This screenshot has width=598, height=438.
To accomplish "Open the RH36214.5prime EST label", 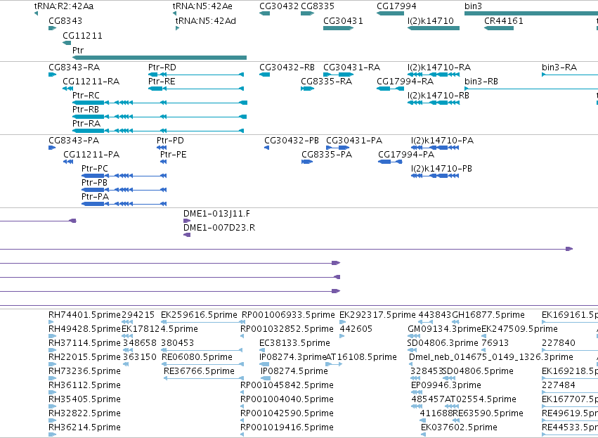I will tap(84, 427).
